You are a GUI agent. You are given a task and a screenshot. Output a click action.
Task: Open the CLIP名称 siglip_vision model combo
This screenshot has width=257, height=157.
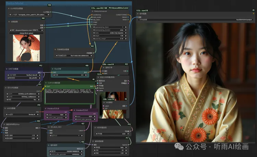click(x=29, y=15)
